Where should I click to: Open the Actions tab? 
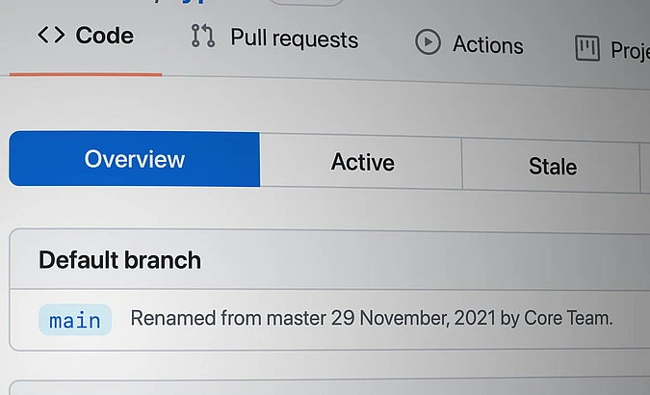click(x=487, y=44)
